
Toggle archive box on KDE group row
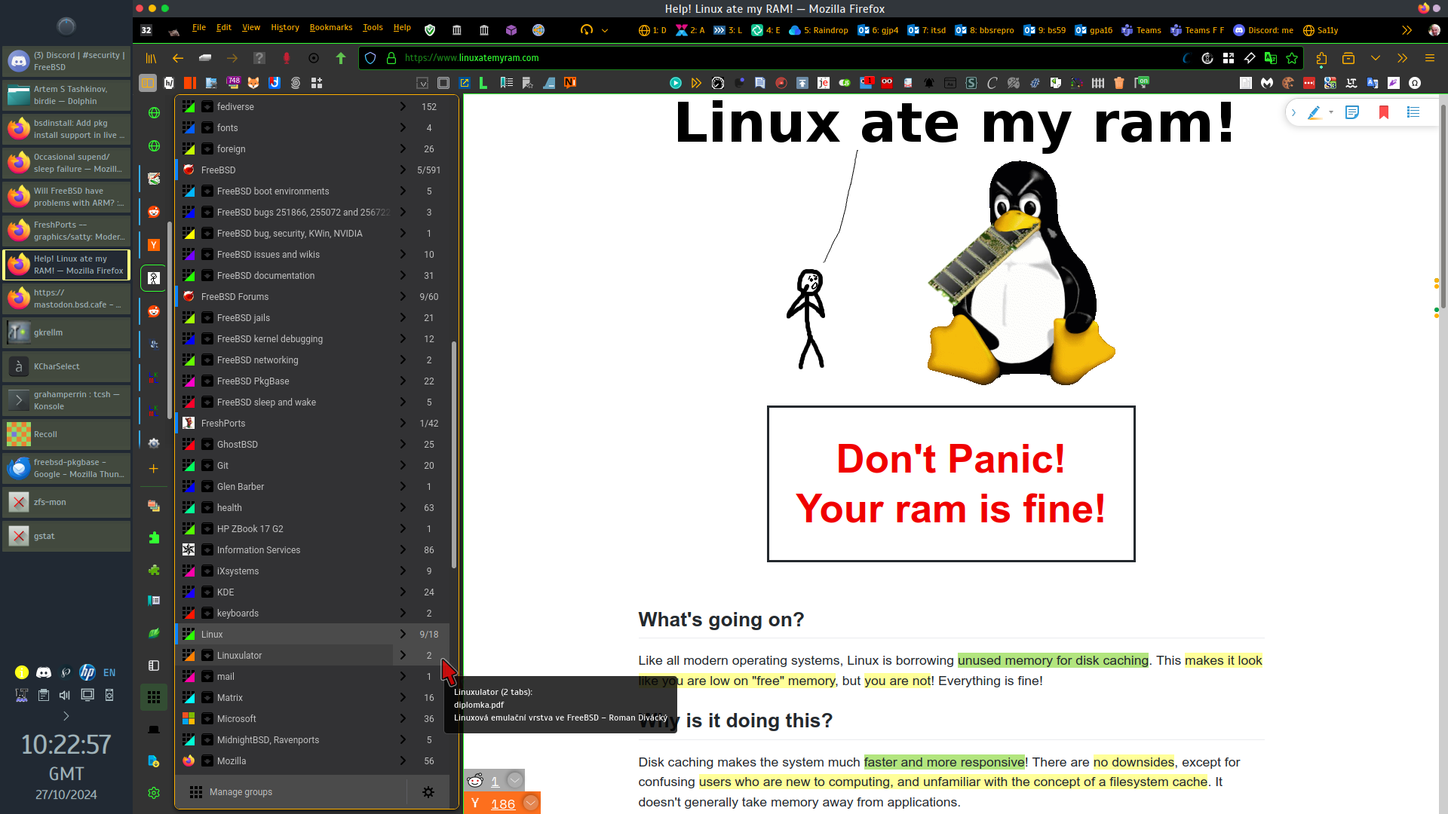click(x=207, y=592)
